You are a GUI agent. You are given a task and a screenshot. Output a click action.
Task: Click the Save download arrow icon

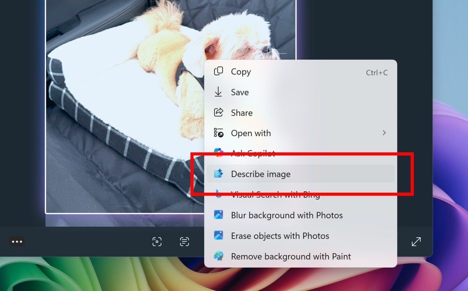218,92
